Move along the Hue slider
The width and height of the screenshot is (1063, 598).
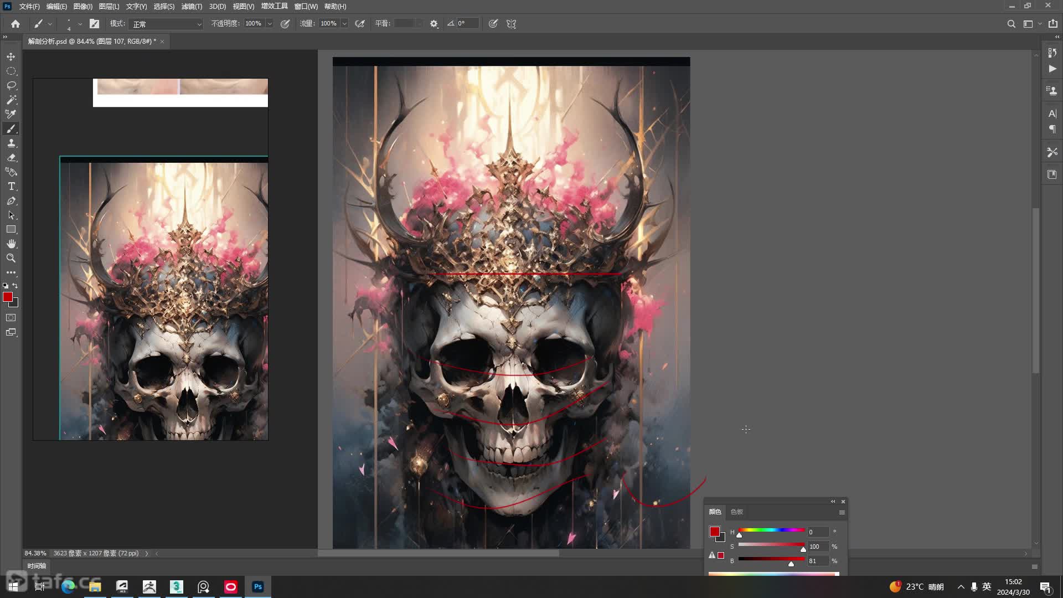click(771, 530)
